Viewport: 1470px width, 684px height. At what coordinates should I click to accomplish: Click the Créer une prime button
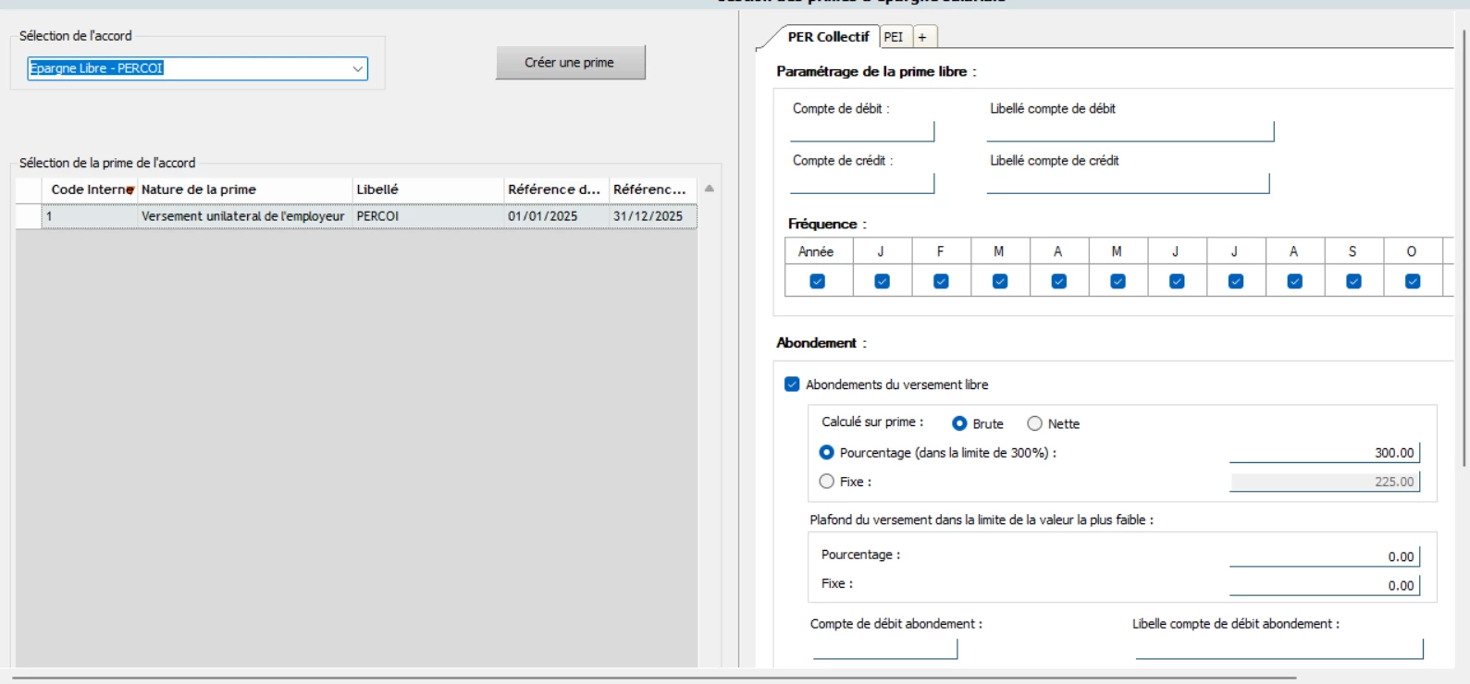tap(570, 63)
